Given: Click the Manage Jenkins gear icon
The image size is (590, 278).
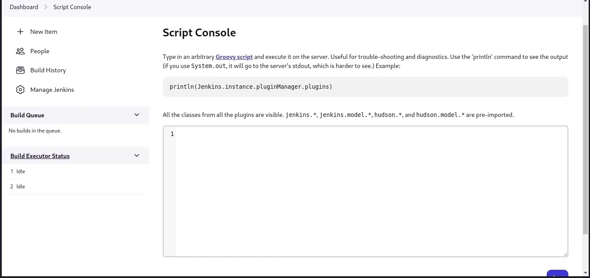Looking at the screenshot, I should 20,90.
